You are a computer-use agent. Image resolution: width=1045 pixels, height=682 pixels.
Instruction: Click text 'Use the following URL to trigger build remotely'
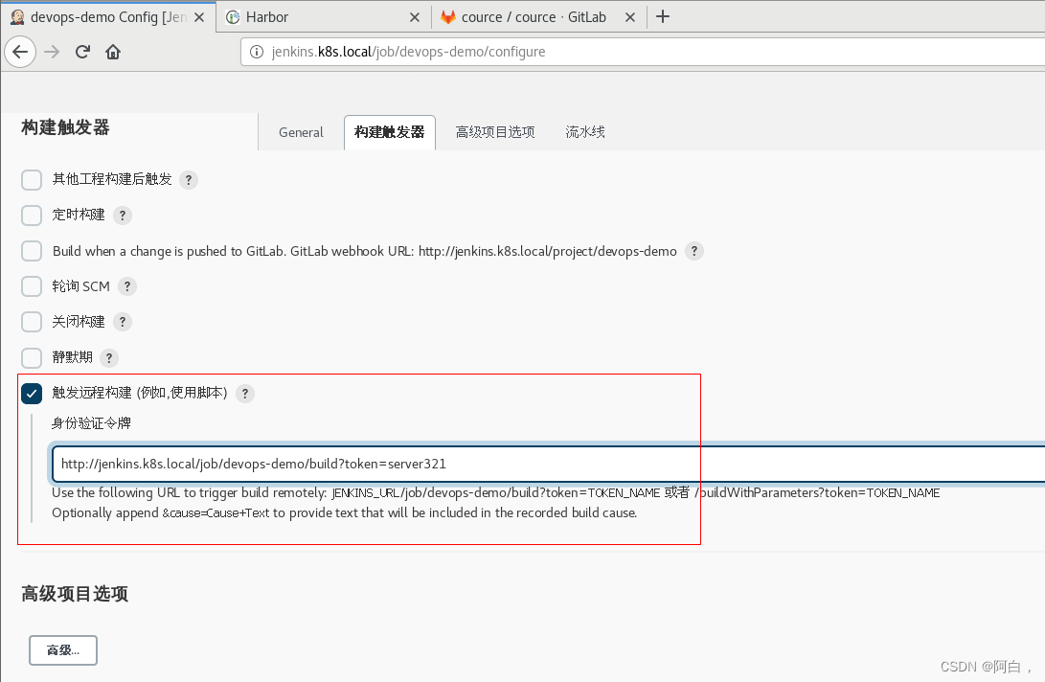(x=190, y=493)
